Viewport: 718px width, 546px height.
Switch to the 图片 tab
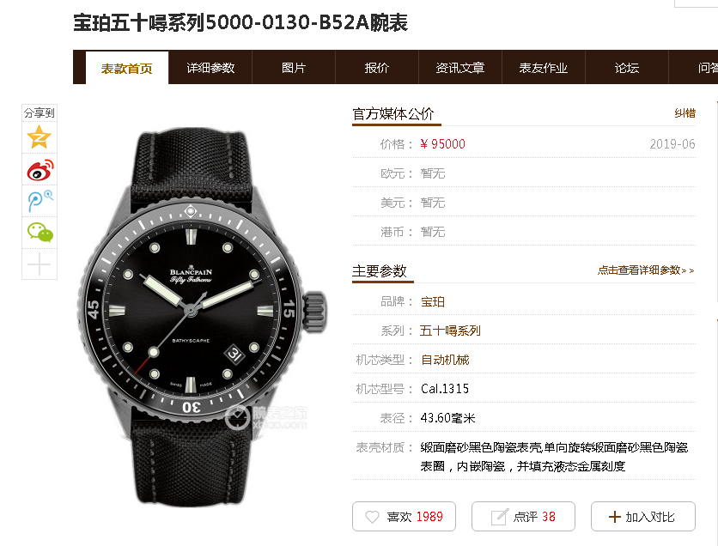[294, 68]
